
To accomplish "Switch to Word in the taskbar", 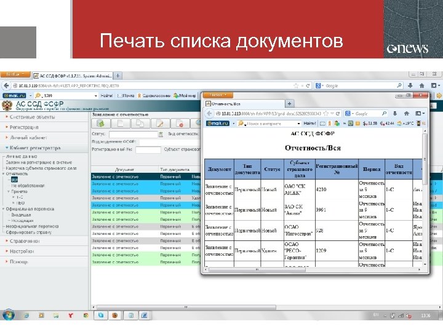I will (x=145, y=315).
